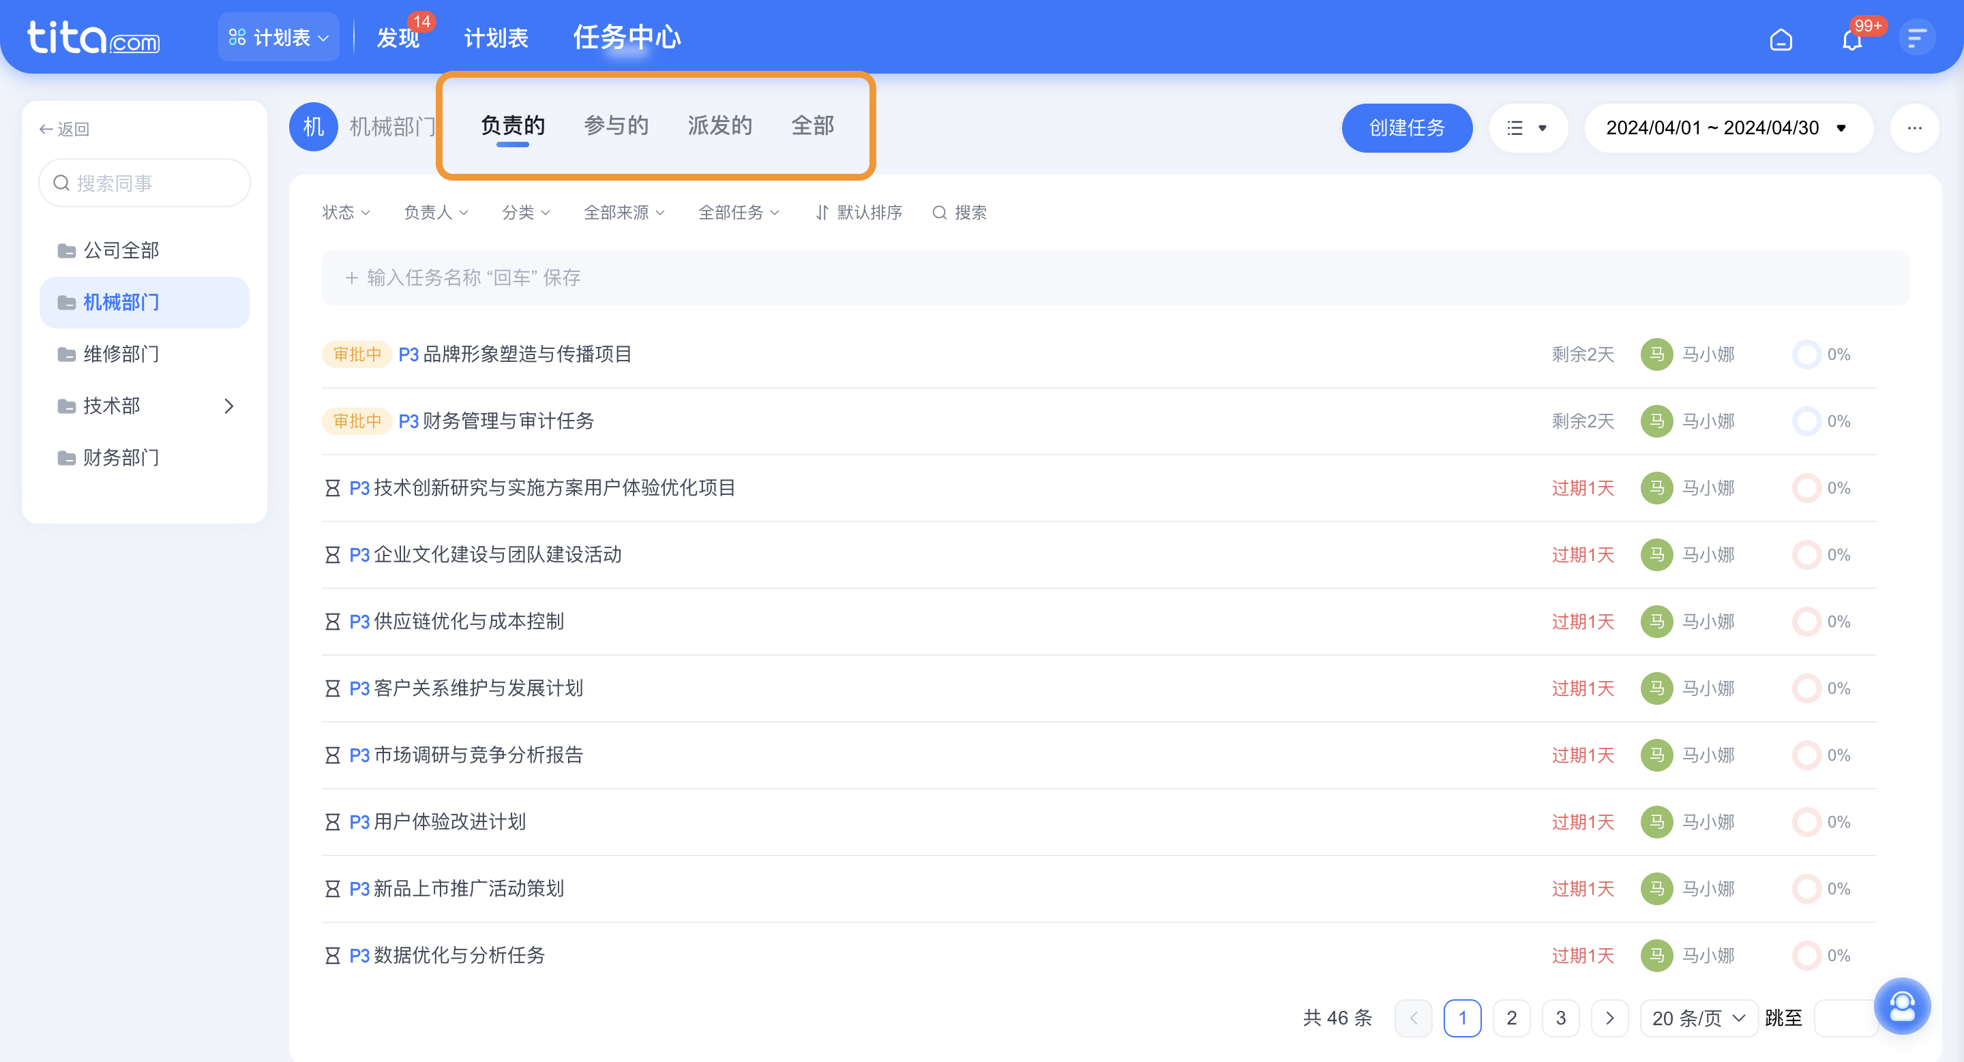Click the 机 department avatar

(312, 127)
